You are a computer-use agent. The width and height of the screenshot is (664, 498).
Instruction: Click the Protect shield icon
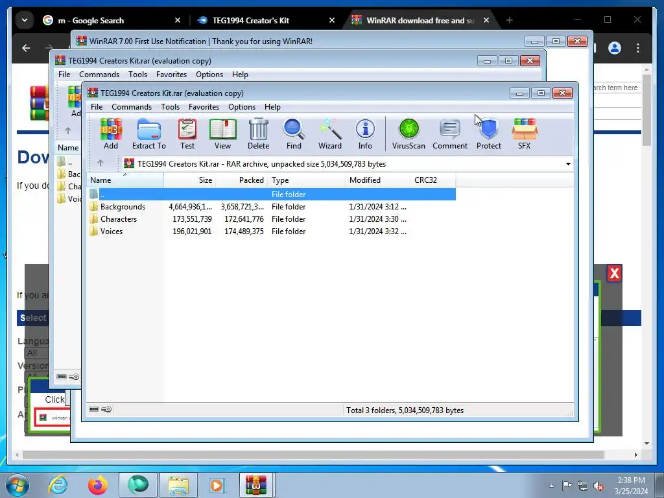489,134
